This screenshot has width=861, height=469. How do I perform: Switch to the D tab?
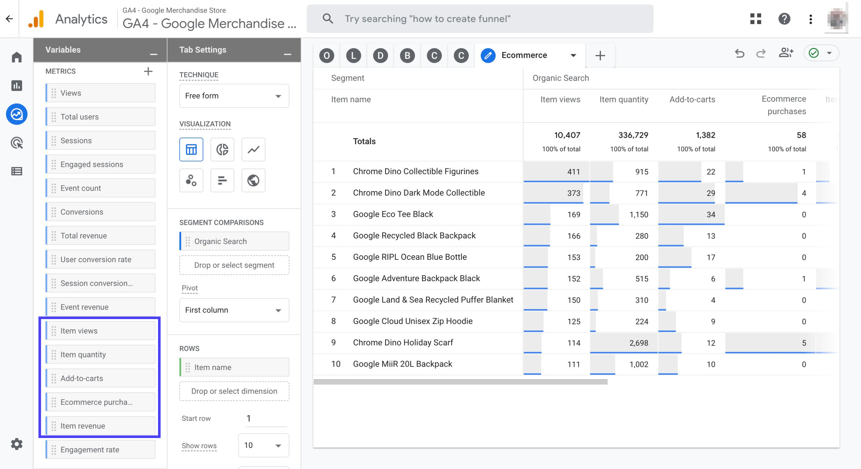(x=380, y=55)
